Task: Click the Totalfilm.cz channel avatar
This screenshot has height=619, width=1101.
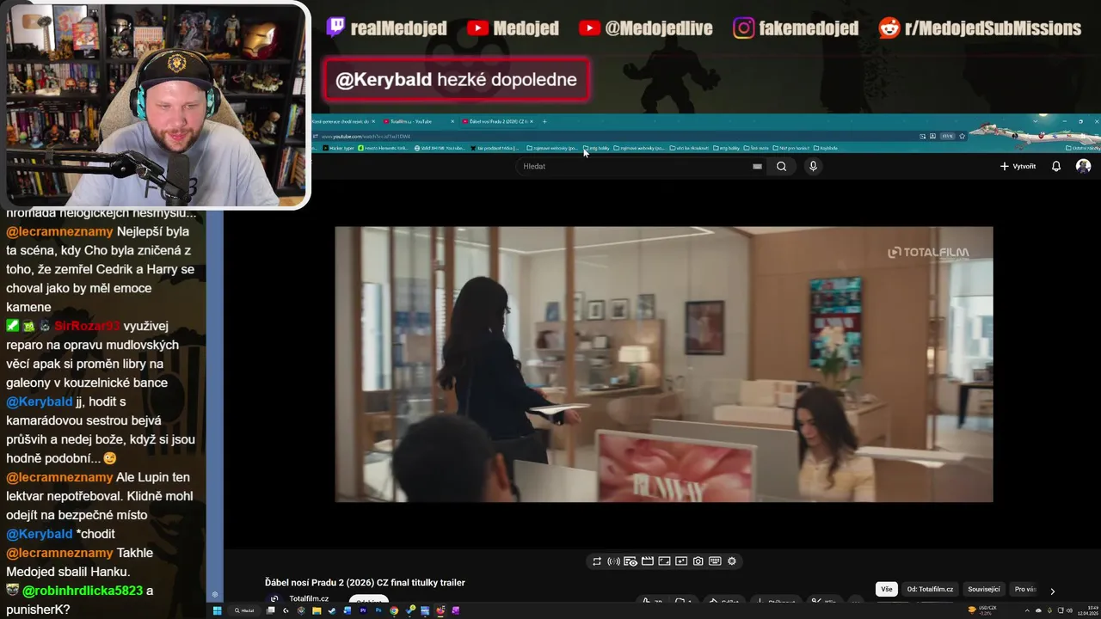Action: pos(274,600)
